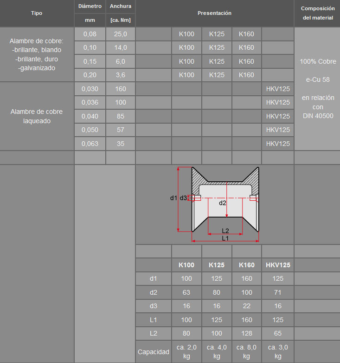The height and width of the screenshot is (363, 340).
Task: Click K125 in the 0,10 row
Action: coord(217,48)
